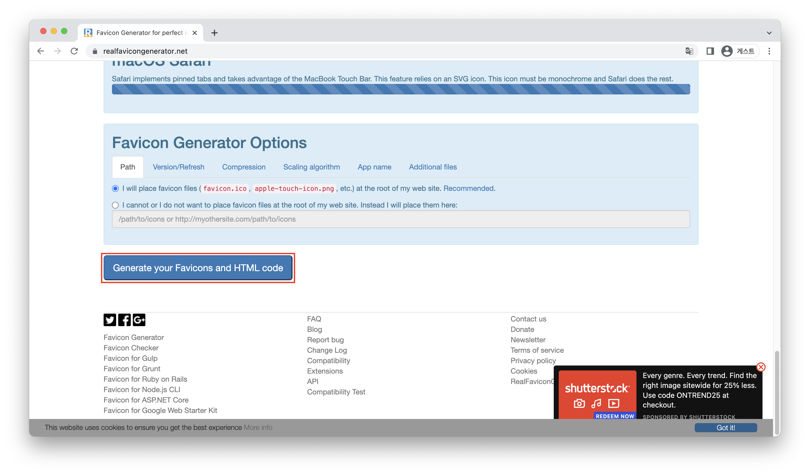Click the address bar URL
The width and height of the screenshot is (810, 475).
coord(145,51)
